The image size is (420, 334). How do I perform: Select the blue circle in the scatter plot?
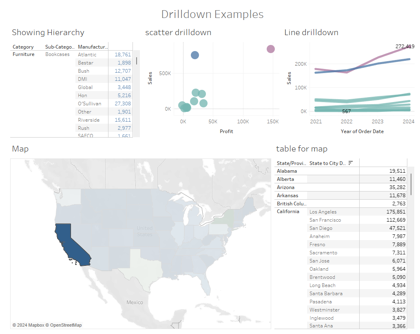tap(195, 55)
